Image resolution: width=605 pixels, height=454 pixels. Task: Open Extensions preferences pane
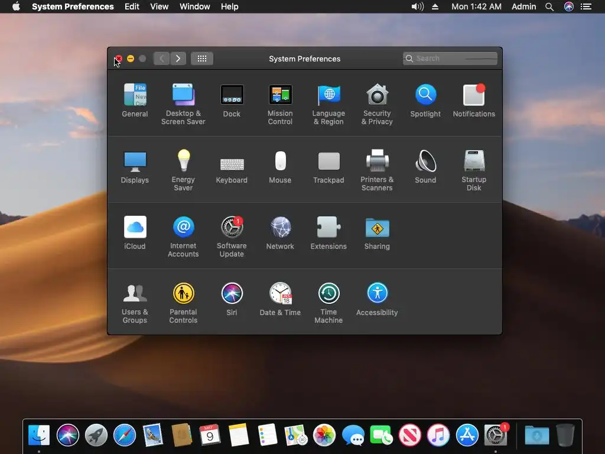pyautogui.click(x=328, y=233)
